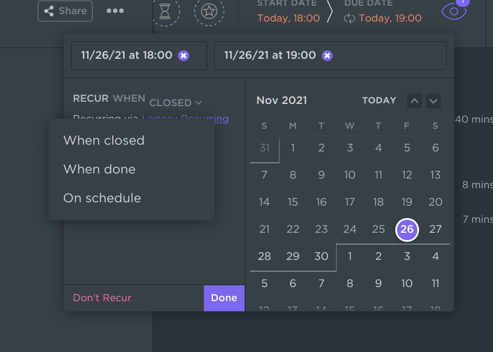Toggle the watcher eye icon
This screenshot has width=493, height=352.
(x=454, y=11)
